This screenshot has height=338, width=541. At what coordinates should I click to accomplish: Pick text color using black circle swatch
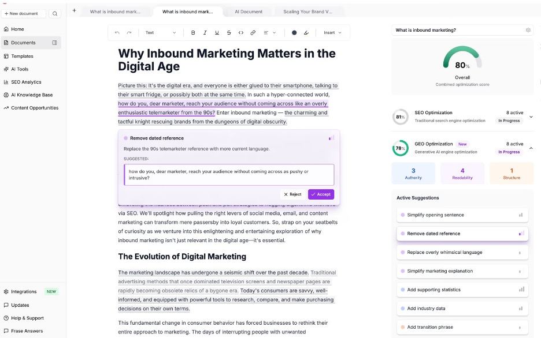(294, 33)
